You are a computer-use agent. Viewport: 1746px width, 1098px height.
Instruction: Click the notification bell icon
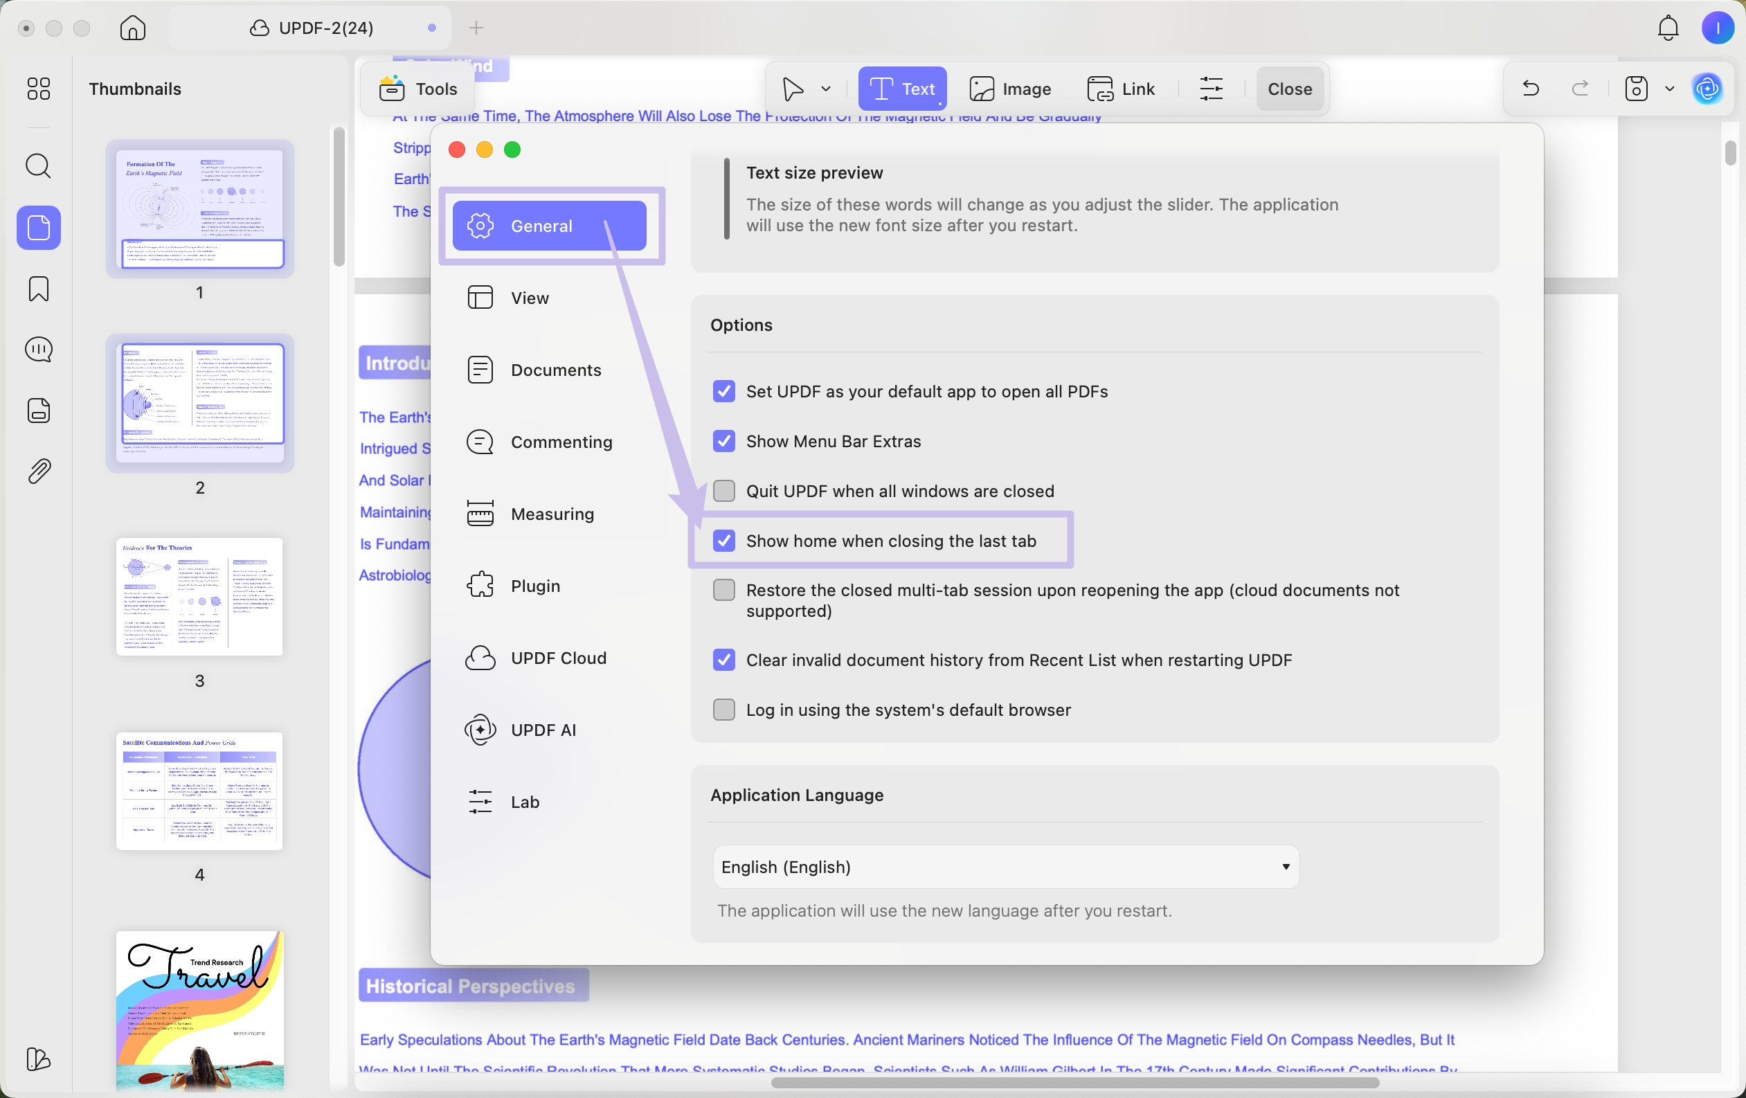[x=1668, y=28]
